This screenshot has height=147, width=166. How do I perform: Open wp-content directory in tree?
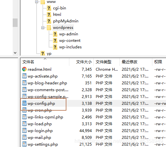pos(70,41)
